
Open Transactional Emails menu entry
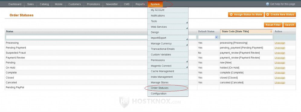point(168,49)
